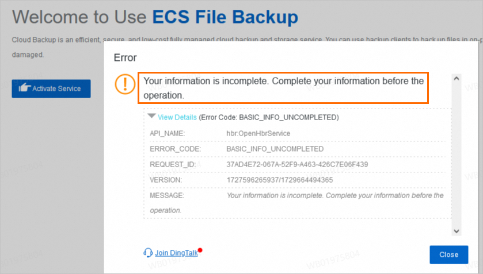Click the dialog's vertical scrollbar track
Image resolution: width=483 pixels, height=274 pixels.
click(456, 155)
